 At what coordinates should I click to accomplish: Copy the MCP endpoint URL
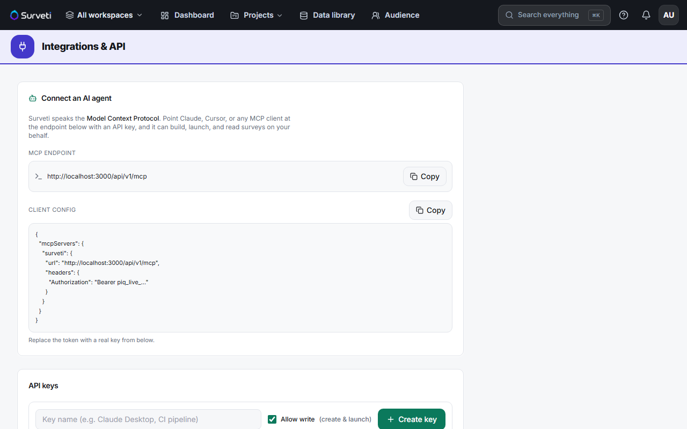[x=425, y=176]
